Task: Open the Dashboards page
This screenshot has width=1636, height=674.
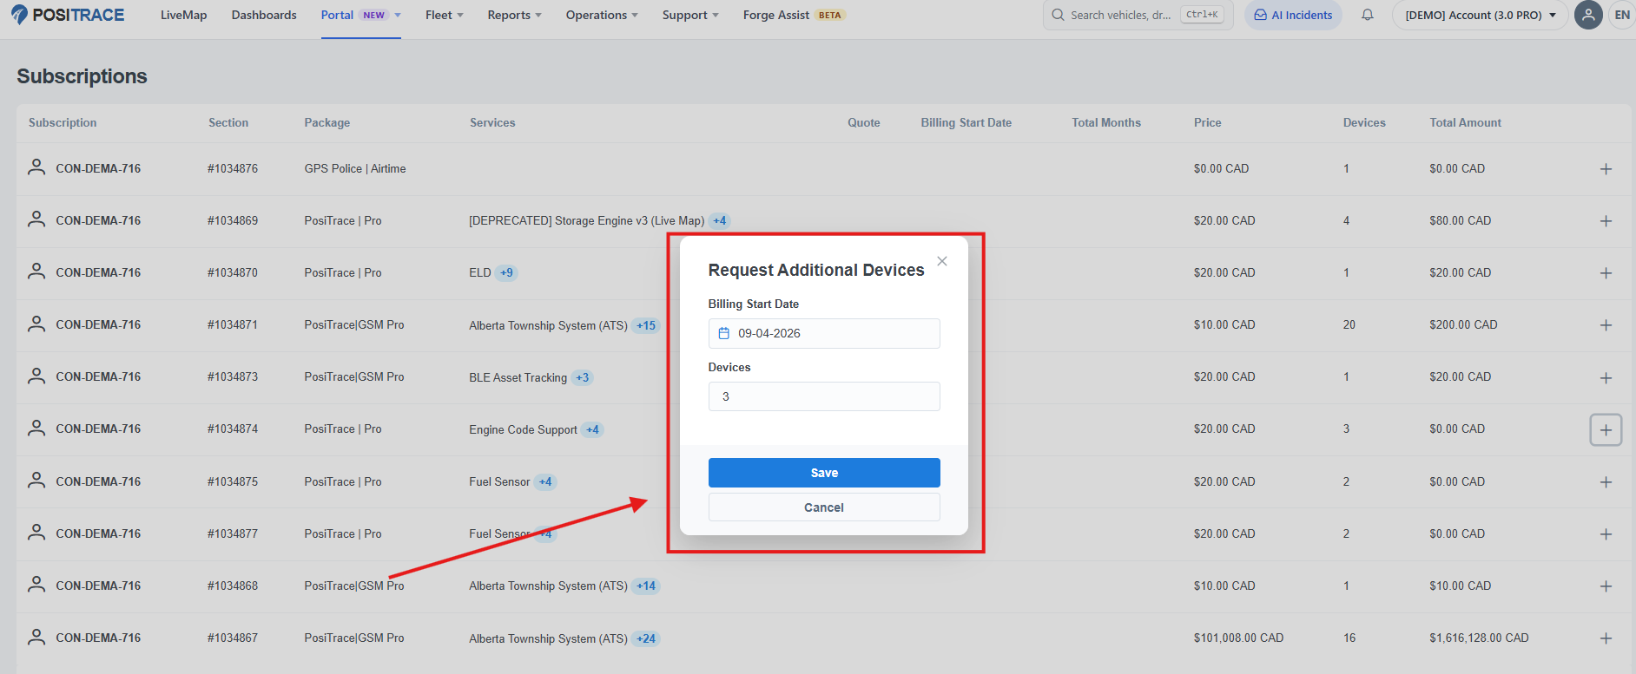Action: point(264,15)
